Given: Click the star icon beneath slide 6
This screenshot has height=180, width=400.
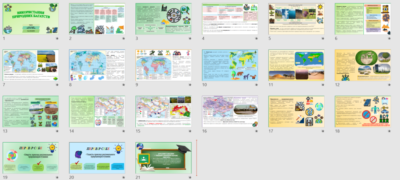Looking at the screenshot, I should point(389,38).
